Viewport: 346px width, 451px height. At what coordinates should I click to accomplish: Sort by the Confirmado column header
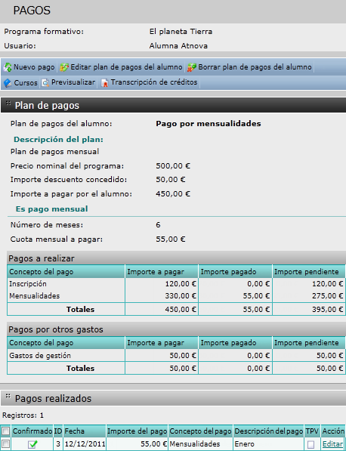[x=32, y=431]
